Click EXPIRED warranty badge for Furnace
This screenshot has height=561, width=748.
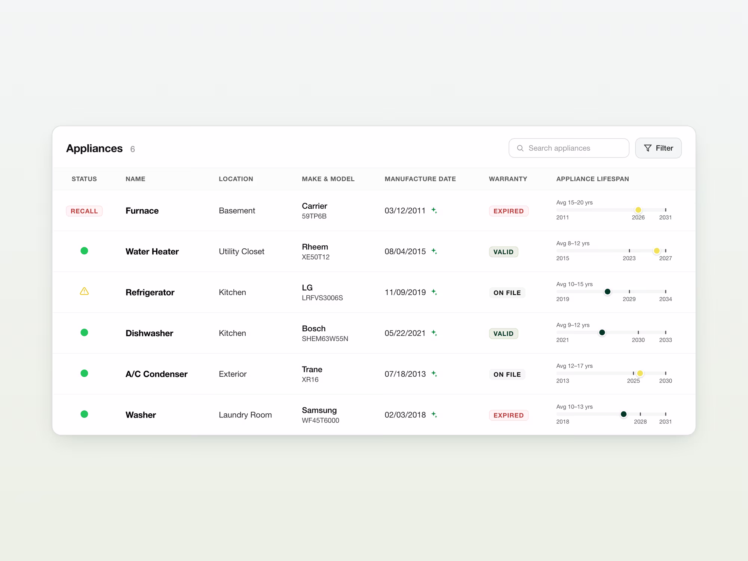509,211
